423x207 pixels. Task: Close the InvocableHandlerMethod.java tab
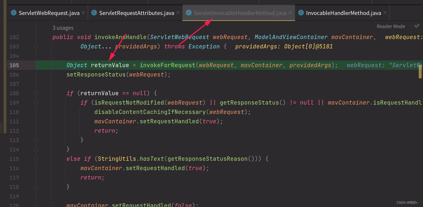coord(385,13)
